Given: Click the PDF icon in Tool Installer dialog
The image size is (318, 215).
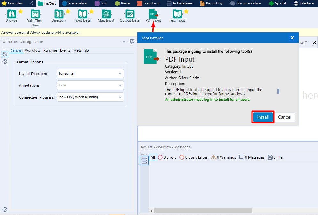Looking at the screenshot, I should point(151,57).
